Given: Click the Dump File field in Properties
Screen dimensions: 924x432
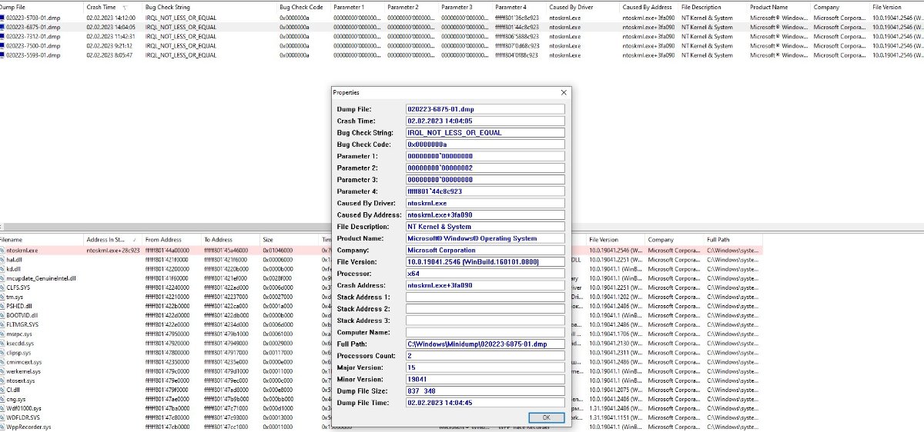Looking at the screenshot, I should (485, 109).
